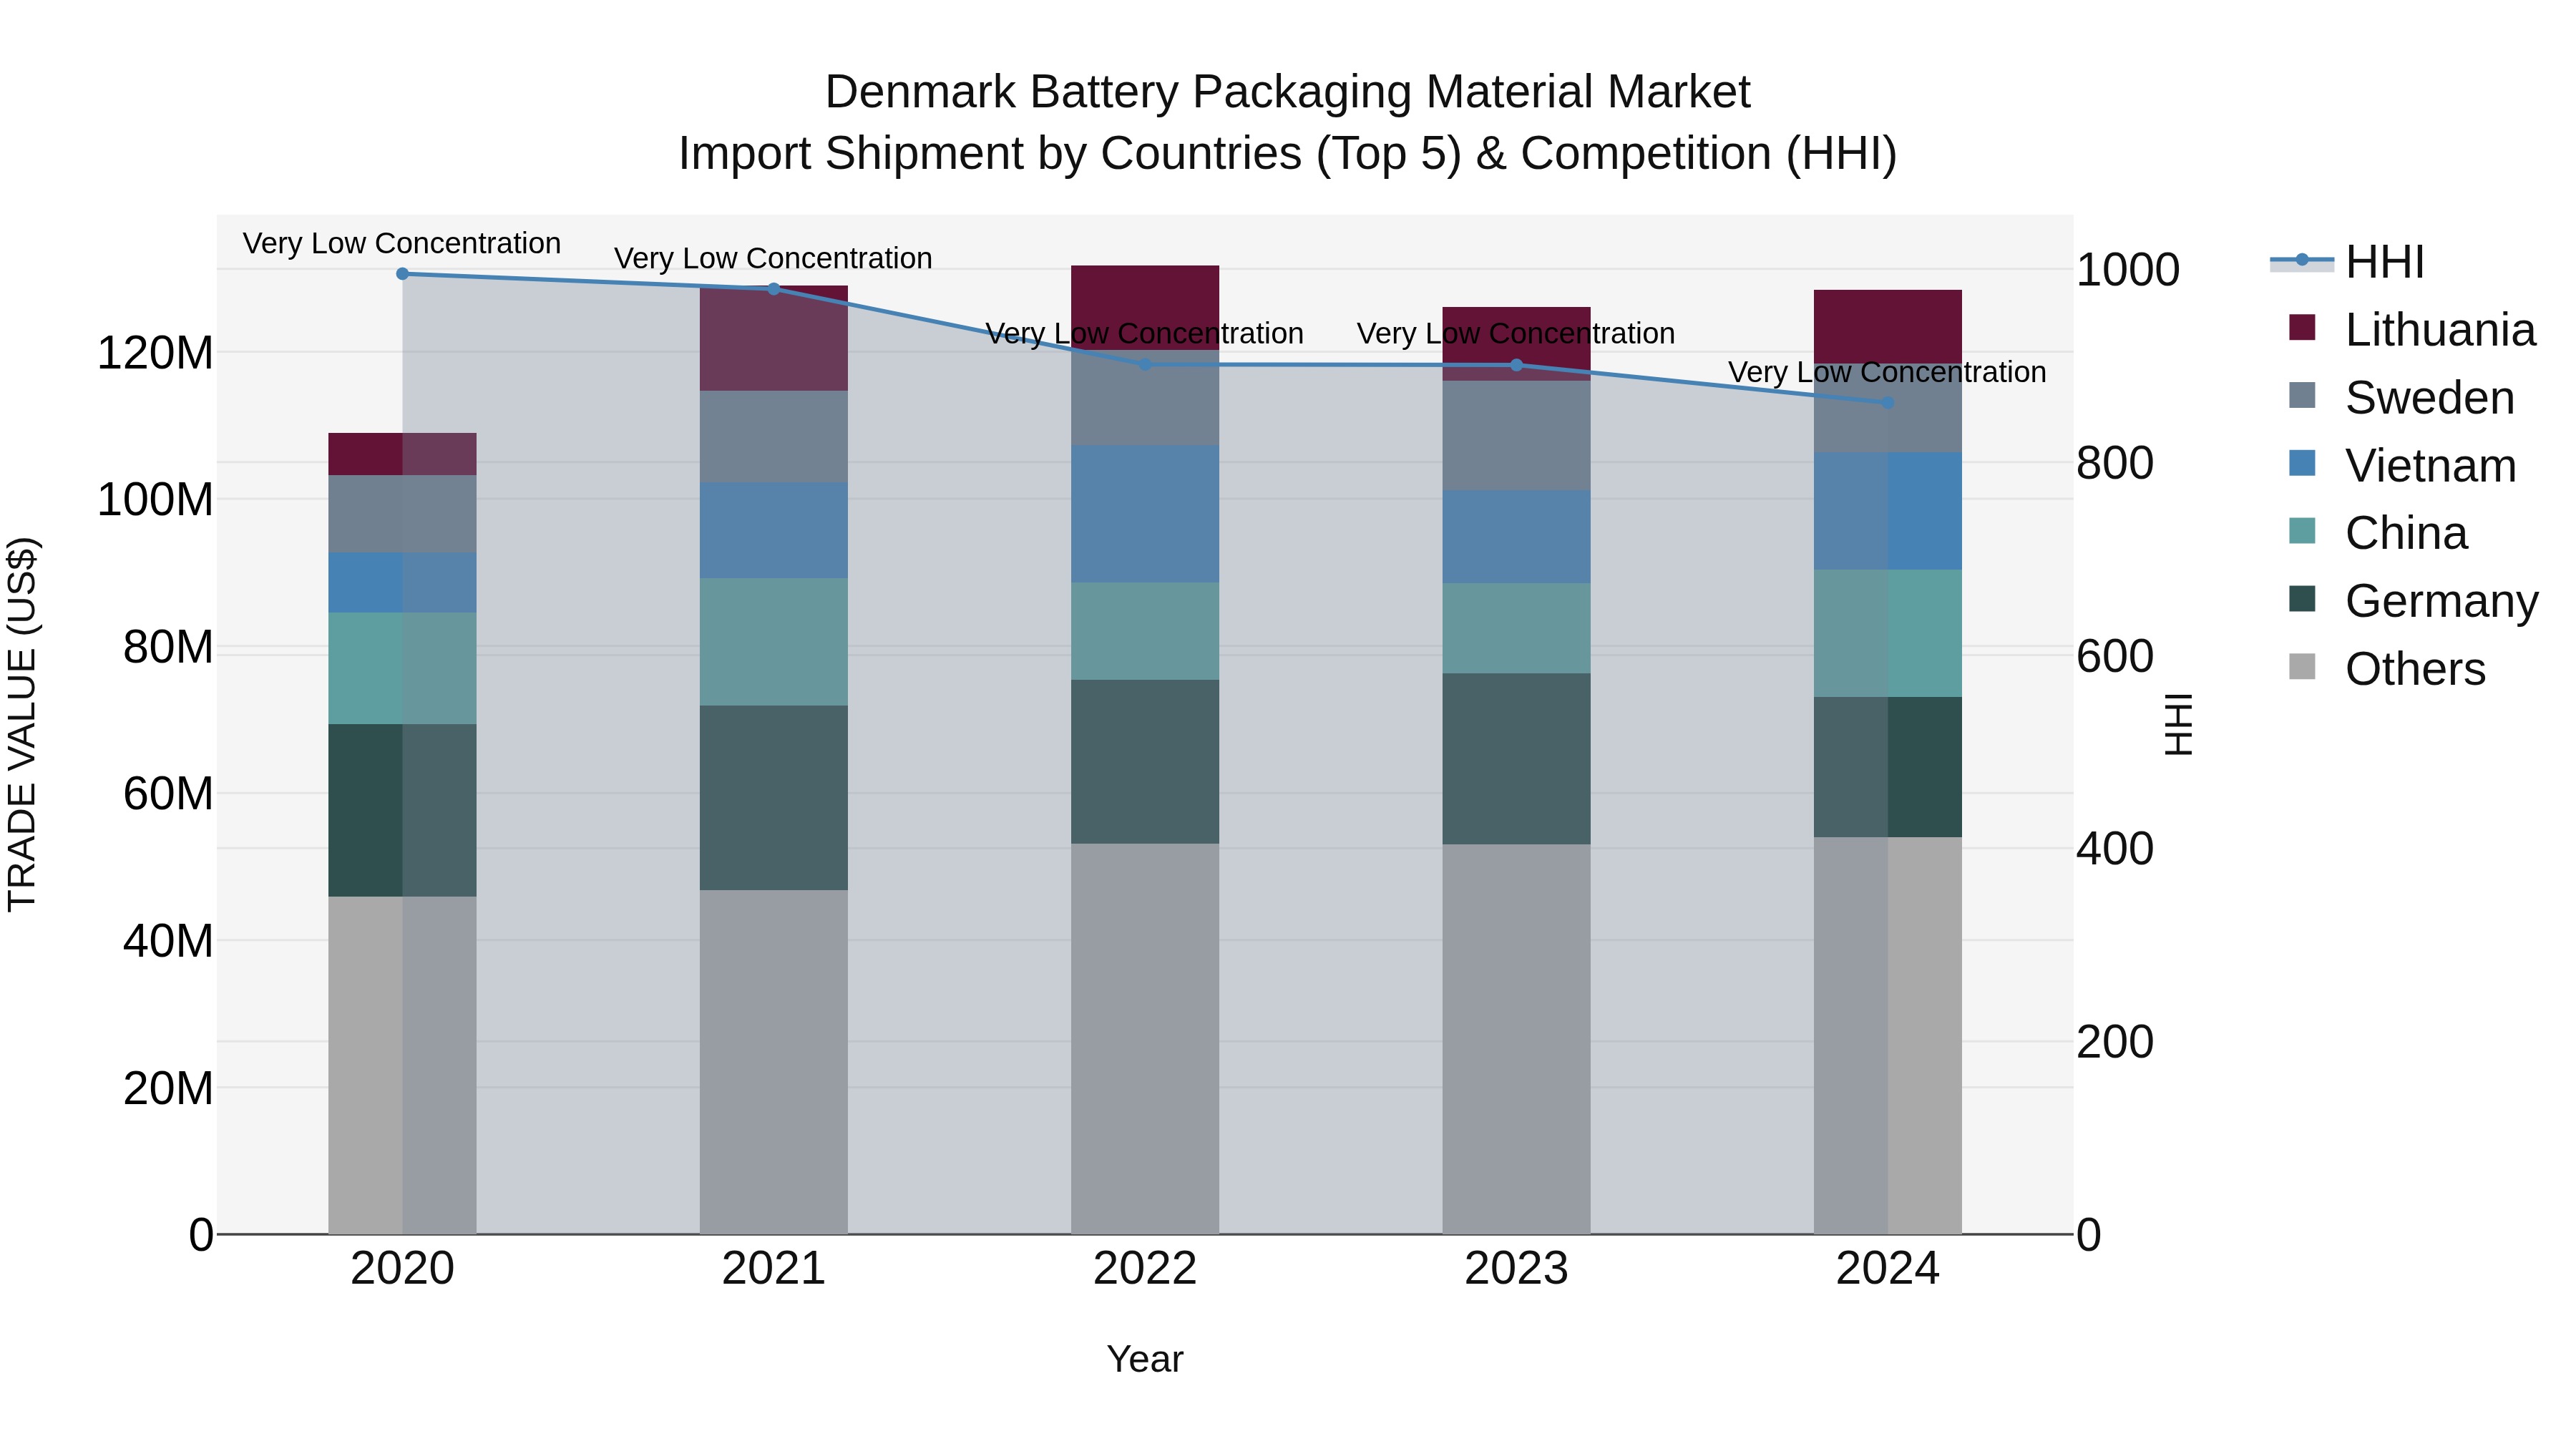Select the 2021 Germany bar segment

(x=773, y=798)
